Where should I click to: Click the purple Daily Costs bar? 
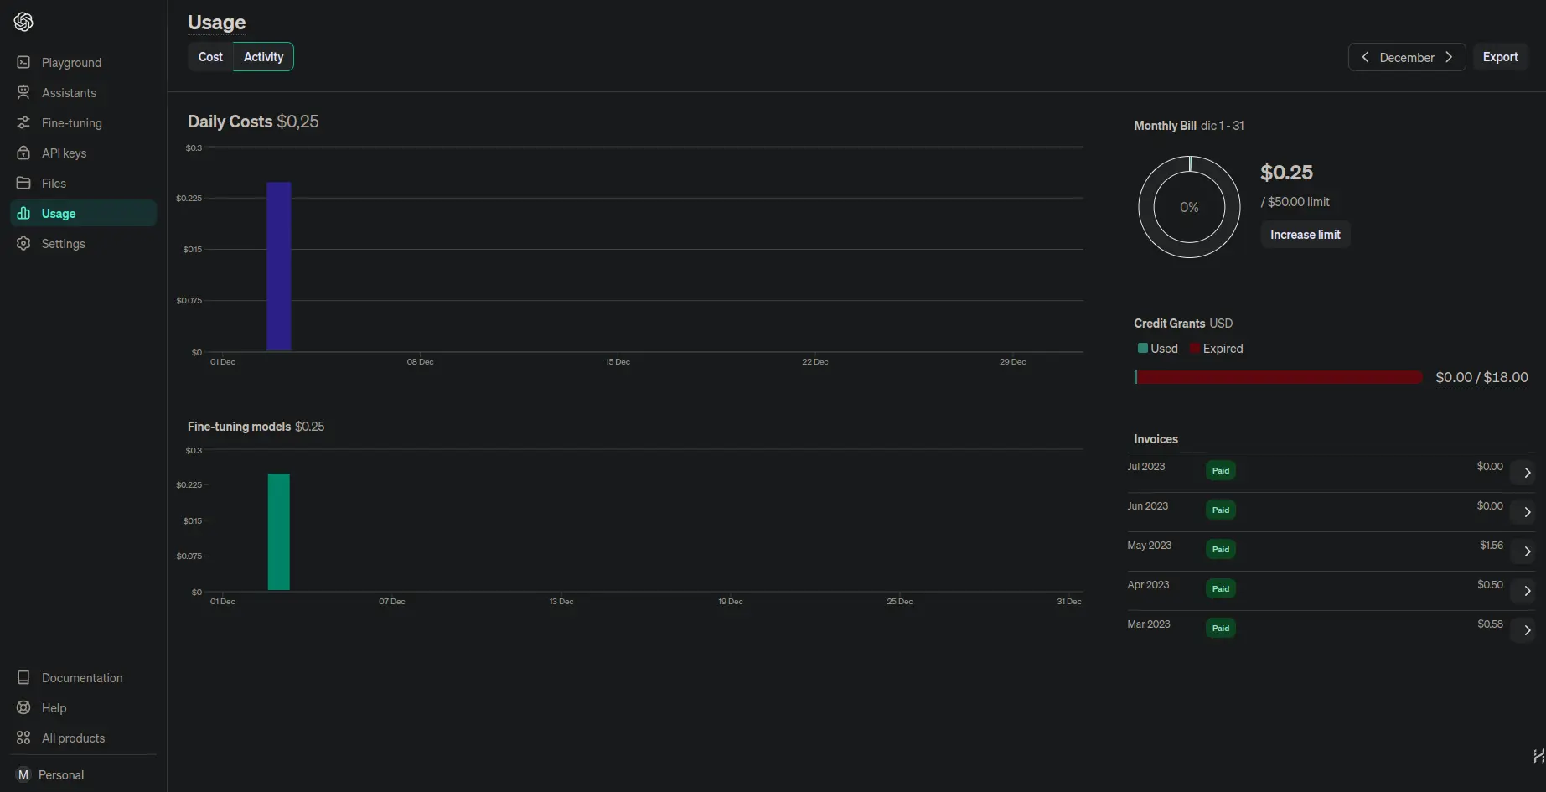pyautogui.click(x=279, y=267)
